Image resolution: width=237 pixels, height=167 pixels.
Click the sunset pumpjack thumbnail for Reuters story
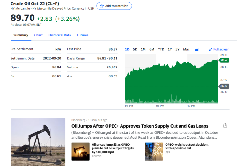(80, 151)
